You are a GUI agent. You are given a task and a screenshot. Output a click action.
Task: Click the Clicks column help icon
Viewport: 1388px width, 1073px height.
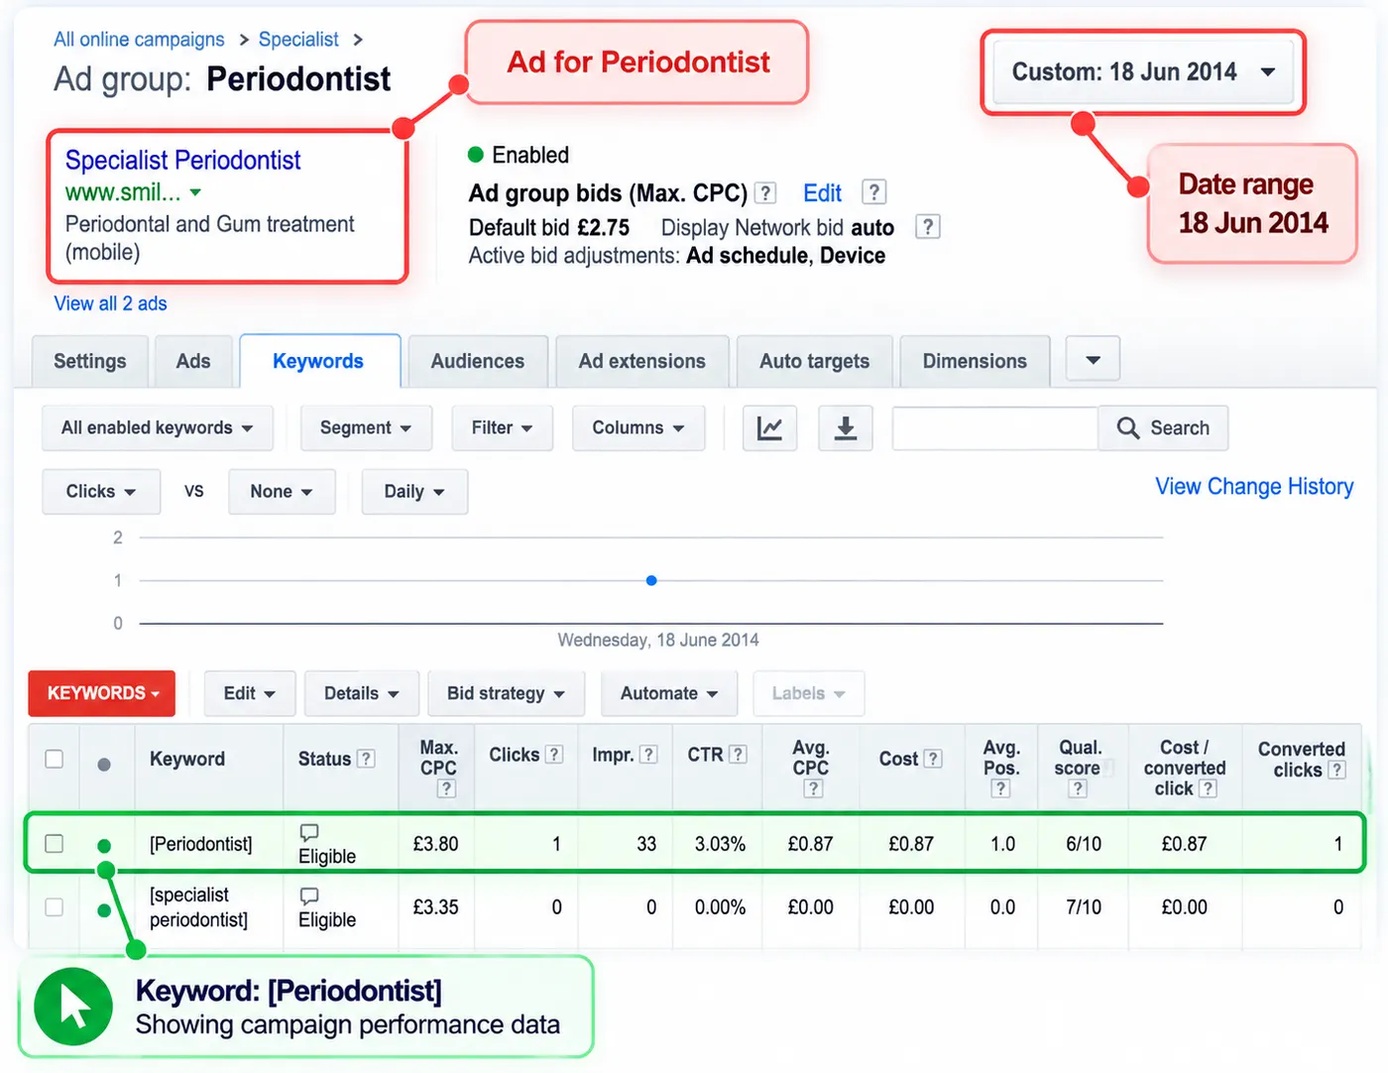554,755
